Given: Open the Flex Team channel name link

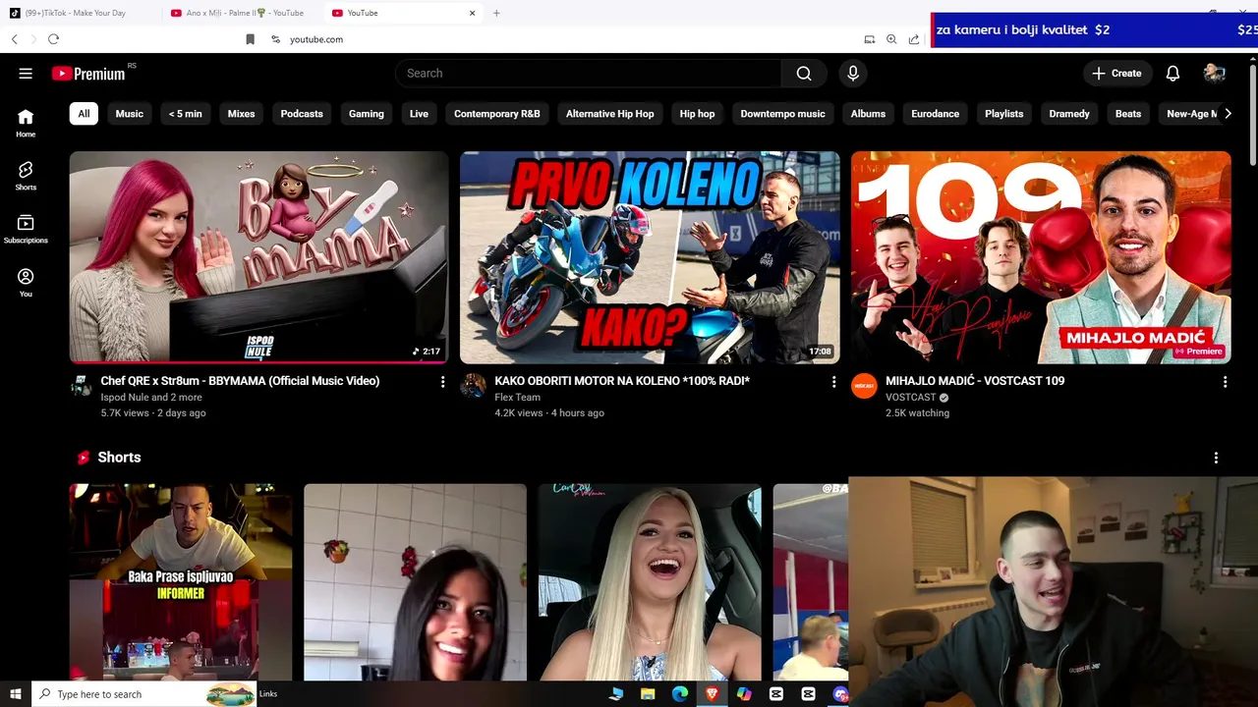Looking at the screenshot, I should point(517,398).
